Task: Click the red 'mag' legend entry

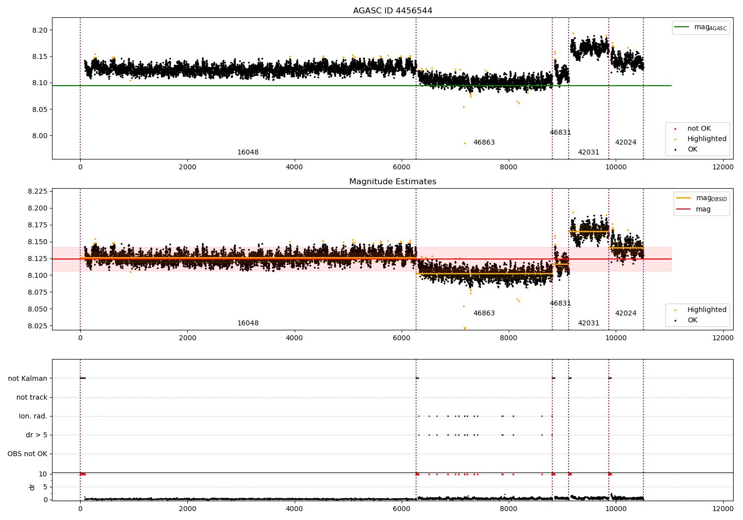Action: 693,209
